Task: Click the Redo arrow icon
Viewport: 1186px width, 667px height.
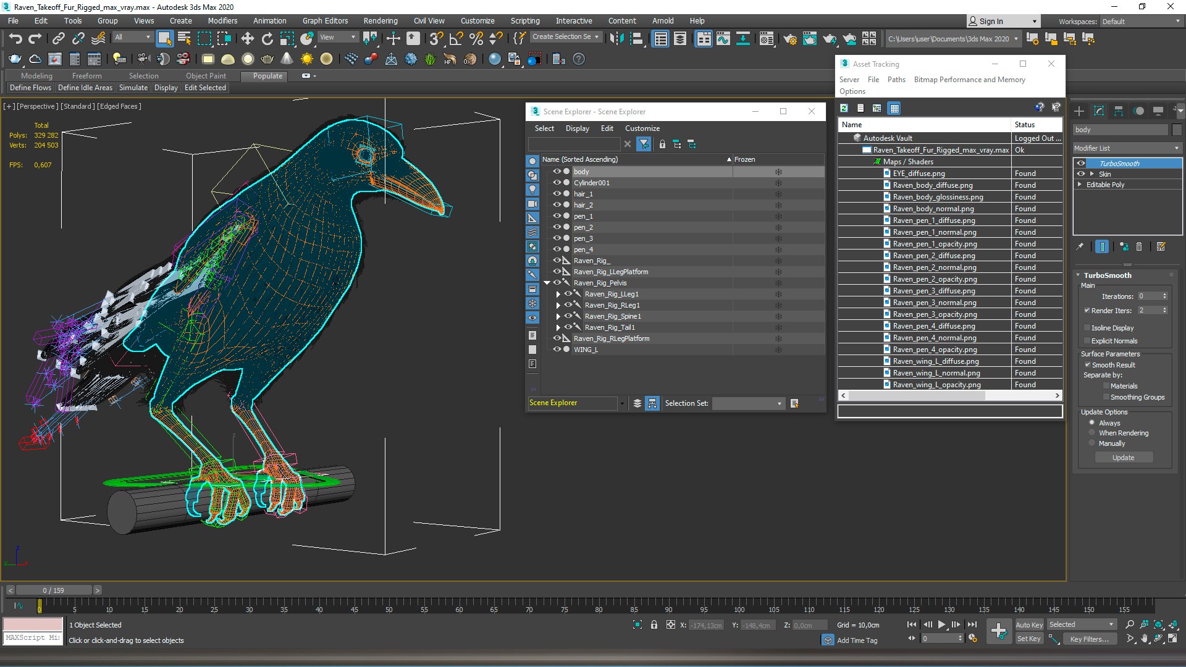Action: pyautogui.click(x=35, y=38)
